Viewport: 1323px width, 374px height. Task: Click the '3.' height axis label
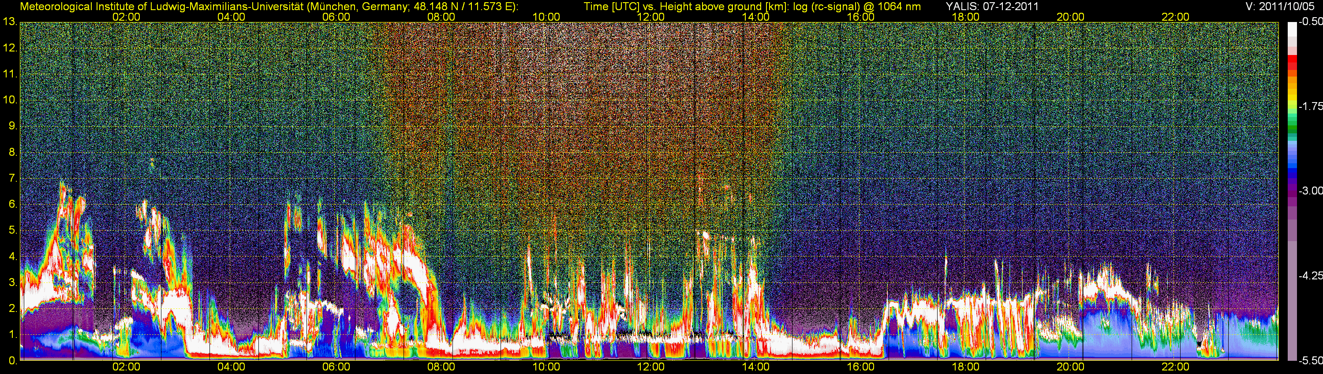click(13, 283)
